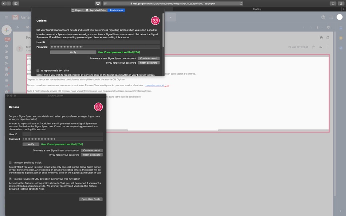This screenshot has width=346, height=216.
Task: Open Gmail Inbox icon with 1958 badge
Action: [7, 39]
